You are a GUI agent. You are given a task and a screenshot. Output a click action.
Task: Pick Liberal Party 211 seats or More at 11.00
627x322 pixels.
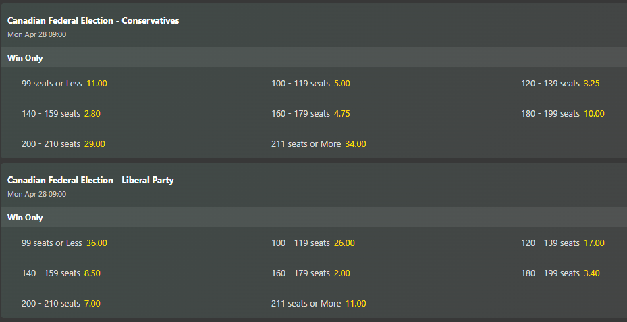point(355,304)
